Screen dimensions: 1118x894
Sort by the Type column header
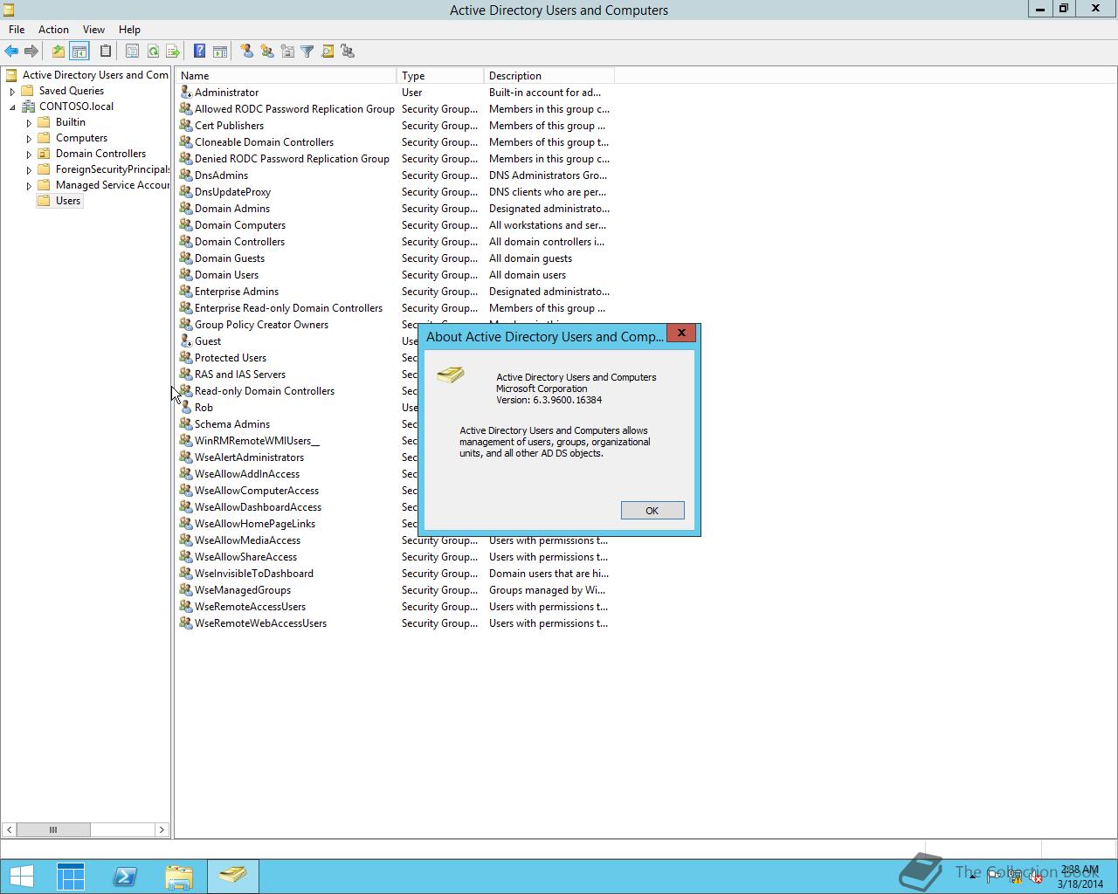440,76
